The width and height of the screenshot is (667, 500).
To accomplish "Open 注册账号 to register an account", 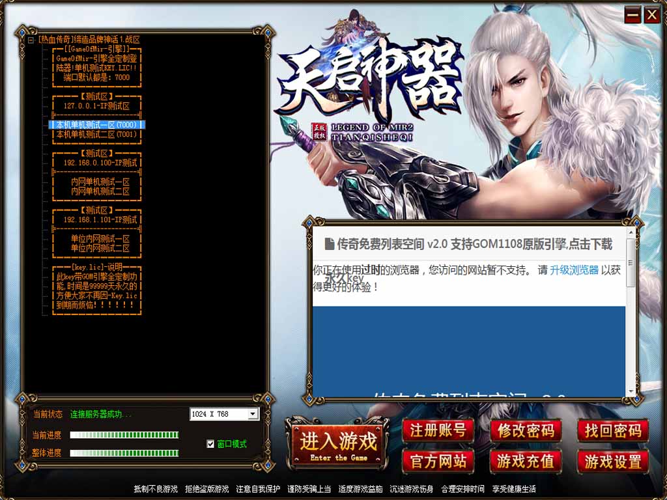I will [438, 431].
